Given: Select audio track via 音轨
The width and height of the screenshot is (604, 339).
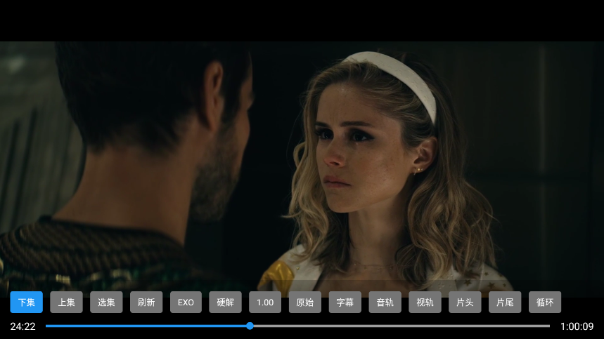Looking at the screenshot, I should point(385,302).
